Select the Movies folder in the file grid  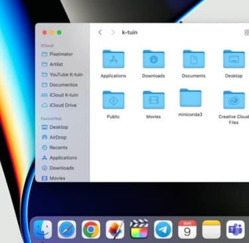pyautogui.click(x=153, y=100)
